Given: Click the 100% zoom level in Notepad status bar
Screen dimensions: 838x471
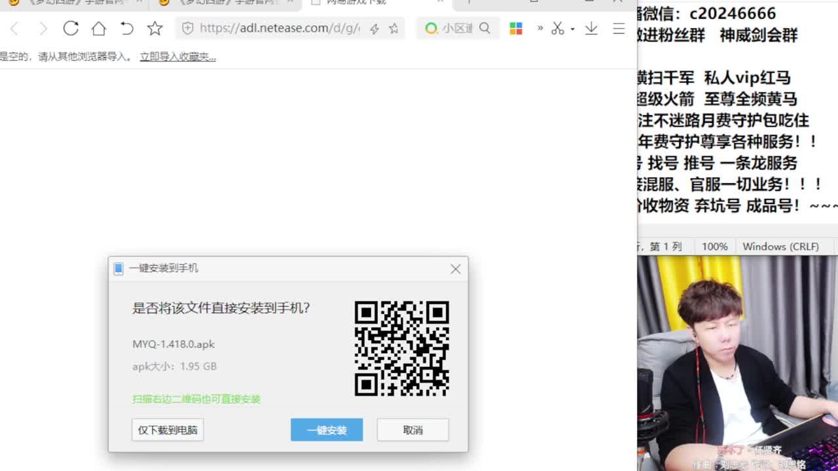Looking at the screenshot, I should (715, 247).
